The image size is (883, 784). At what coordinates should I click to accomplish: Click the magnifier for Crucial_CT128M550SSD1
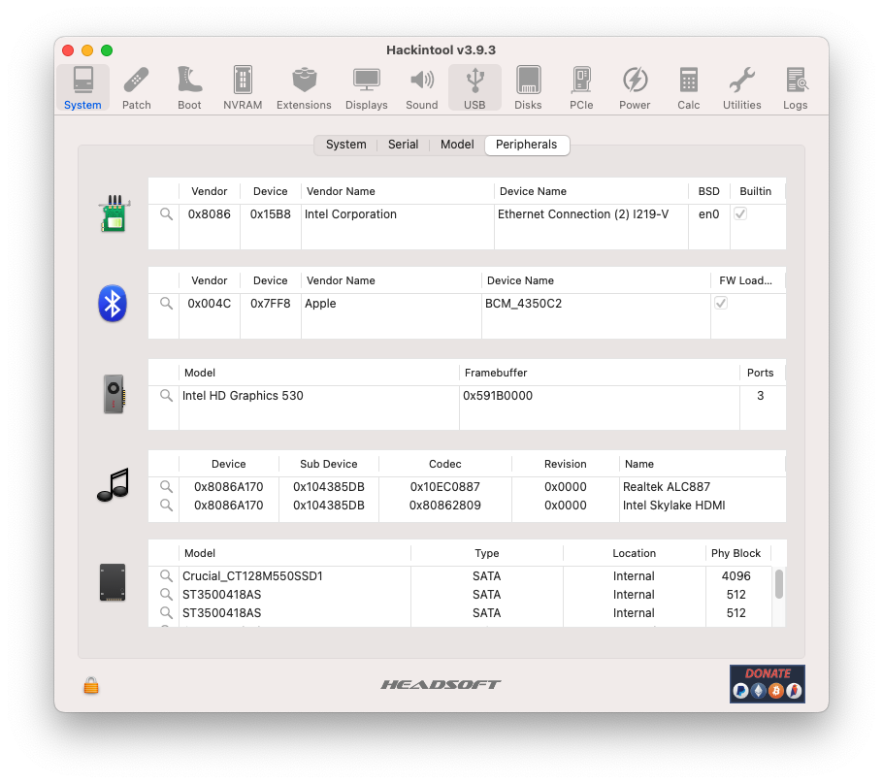165,575
